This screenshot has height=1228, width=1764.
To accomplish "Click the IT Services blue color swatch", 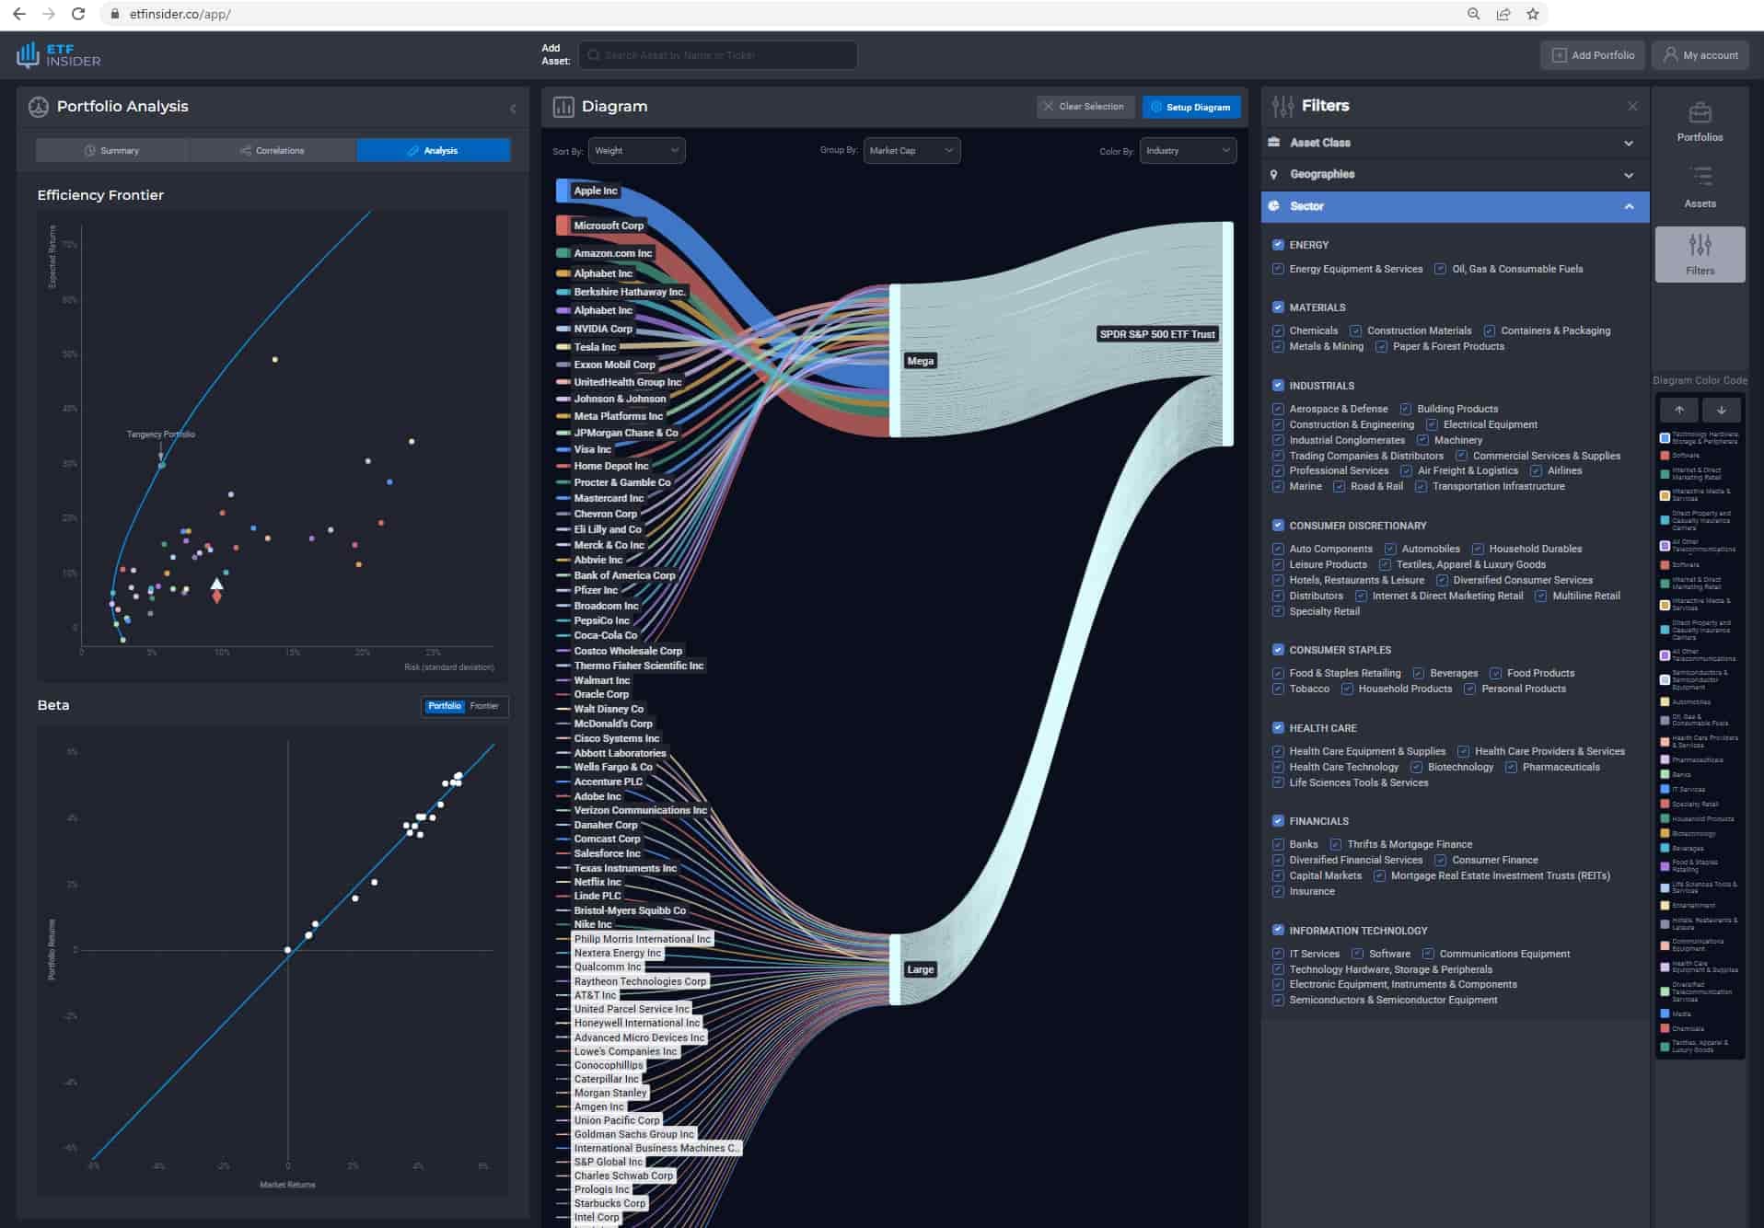I will click(1665, 789).
